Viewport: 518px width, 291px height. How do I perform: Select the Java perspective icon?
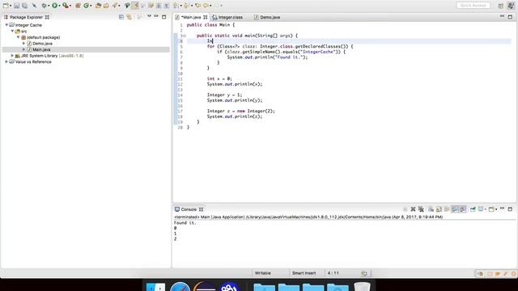click(511, 6)
